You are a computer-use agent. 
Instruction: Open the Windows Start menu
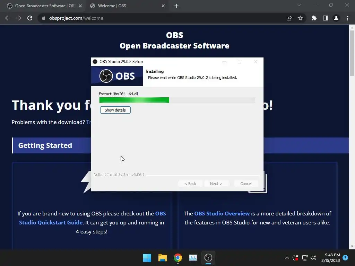[147, 258]
